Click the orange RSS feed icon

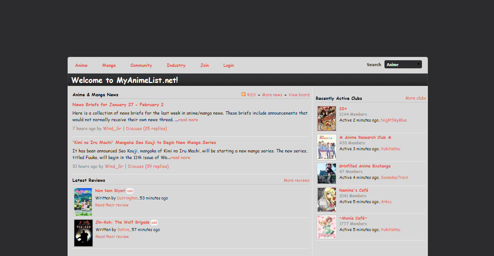click(x=243, y=94)
